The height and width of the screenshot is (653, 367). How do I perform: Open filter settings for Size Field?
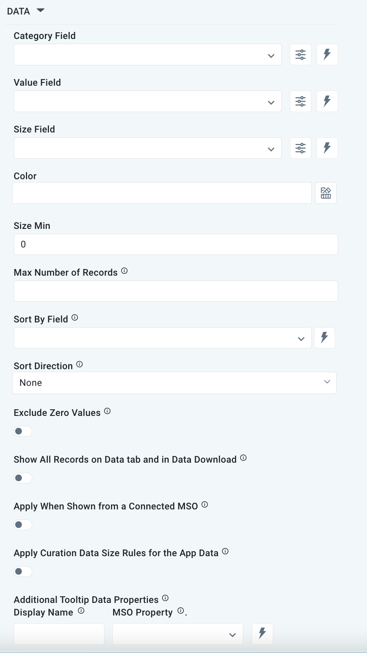point(300,148)
